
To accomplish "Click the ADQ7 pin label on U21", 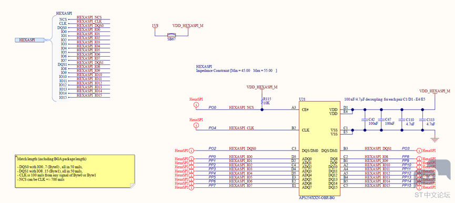I will tap(307, 187).
